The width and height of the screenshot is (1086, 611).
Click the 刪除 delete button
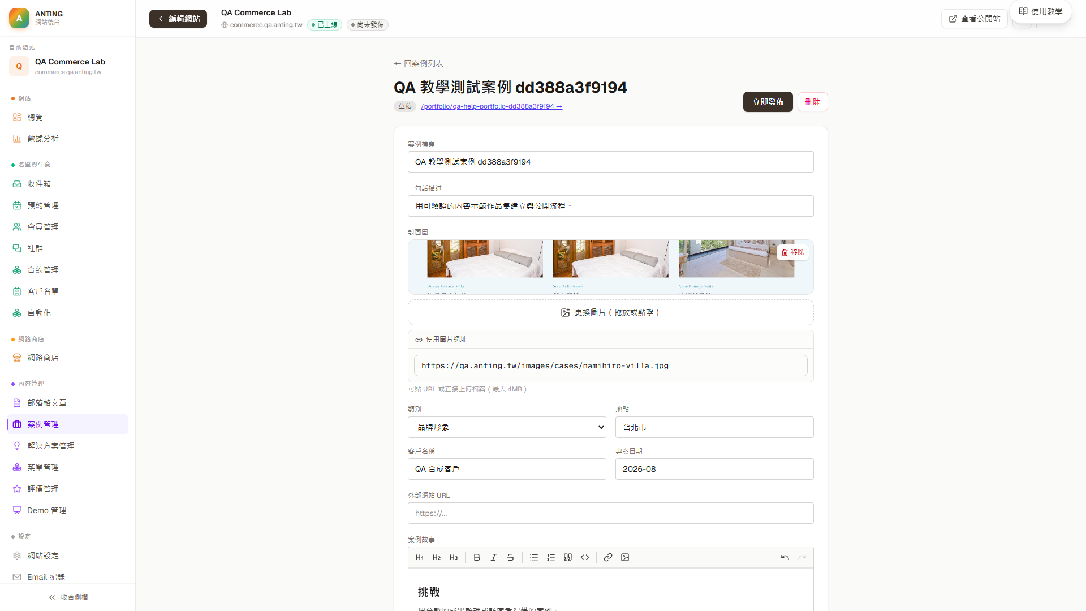click(x=812, y=102)
